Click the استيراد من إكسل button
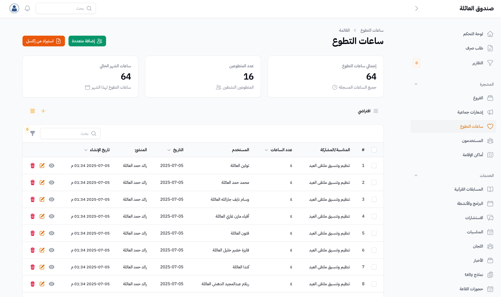The height and width of the screenshot is (297, 501). point(43,41)
